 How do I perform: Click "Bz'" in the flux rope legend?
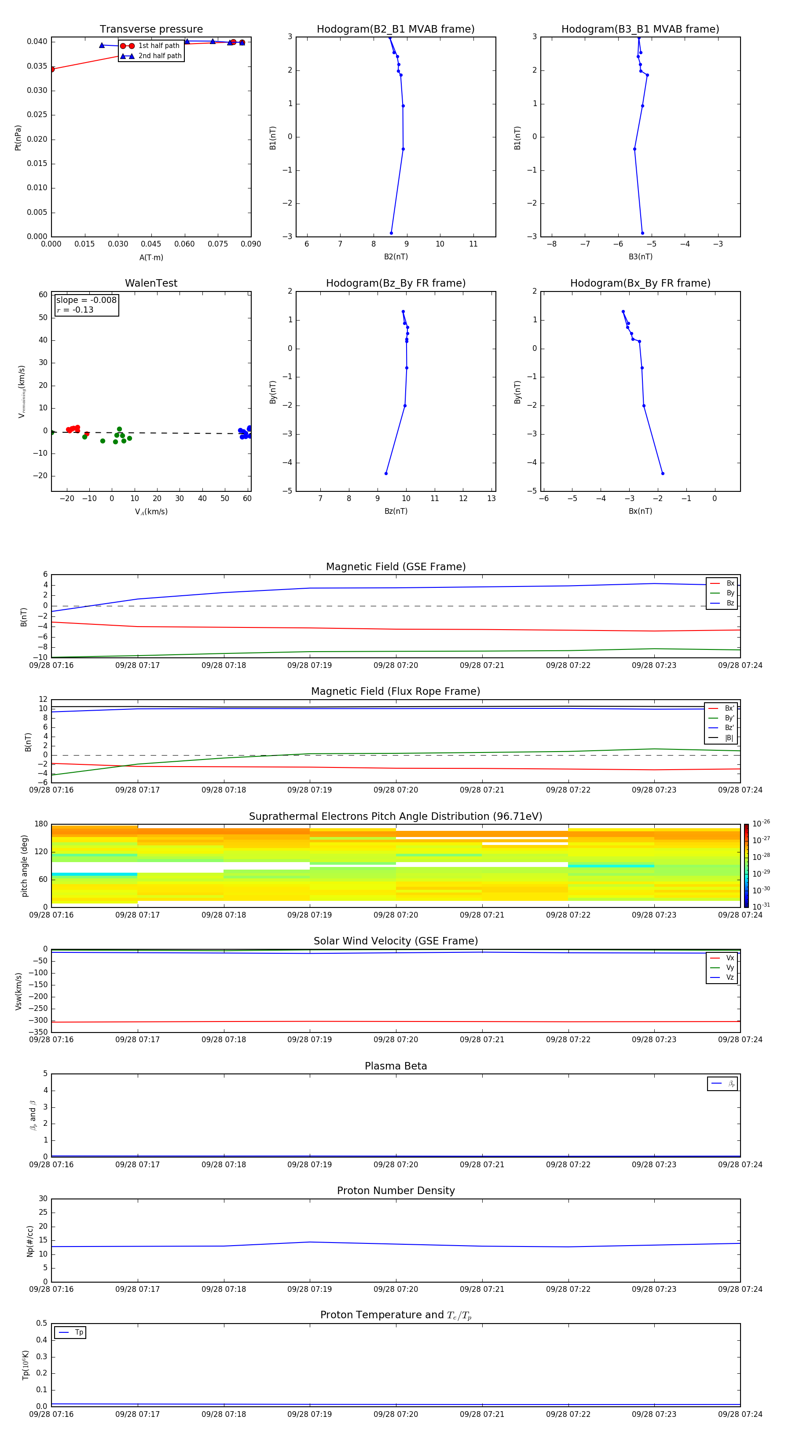pyautogui.click(x=730, y=728)
